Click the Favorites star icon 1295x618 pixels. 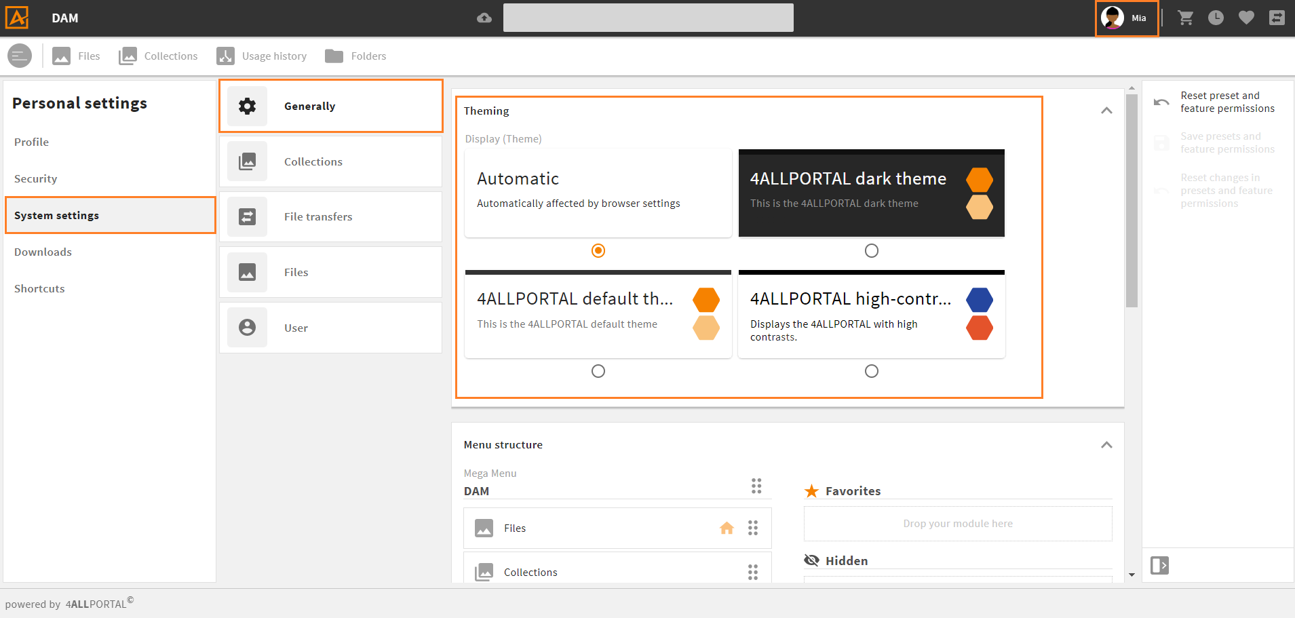(811, 490)
